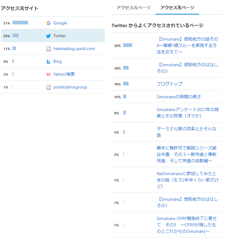Open the Google referrer link

(60, 23)
